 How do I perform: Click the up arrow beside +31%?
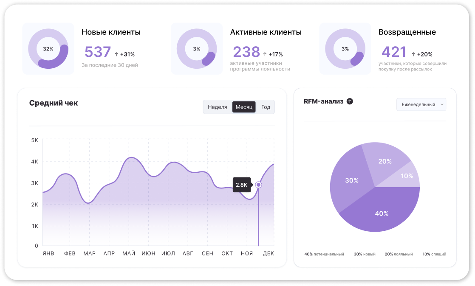[x=116, y=54]
